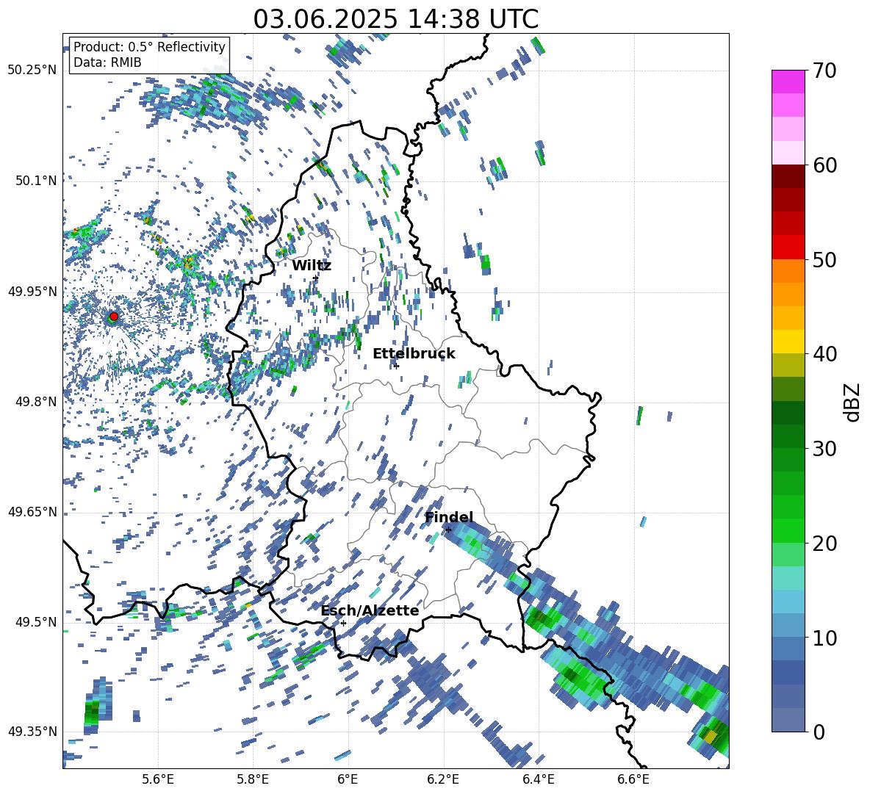870x794 pixels.
Task: Click the Esch/Alzette city label
Action: 370,610
